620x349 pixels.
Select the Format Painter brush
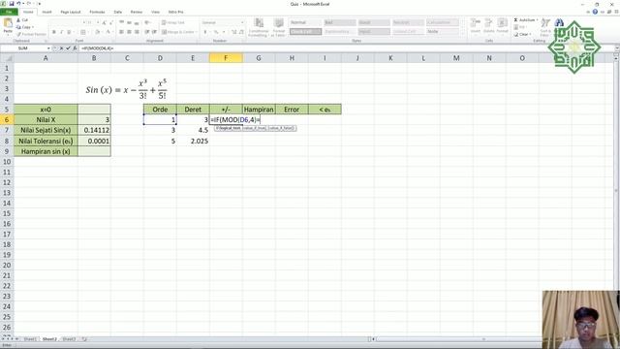[18, 35]
